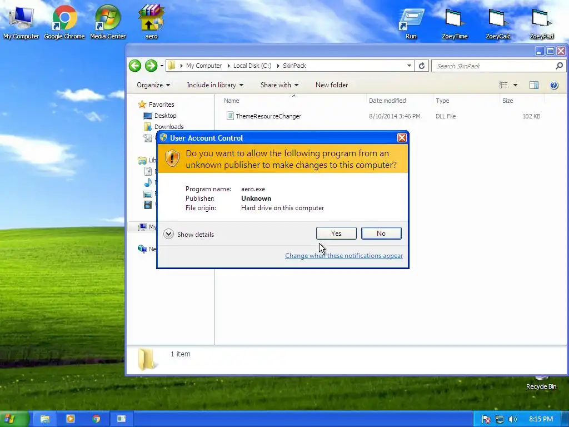The image size is (569, 427).
Task: Open Chrome from the taskbar
Action: pos(96,419)
